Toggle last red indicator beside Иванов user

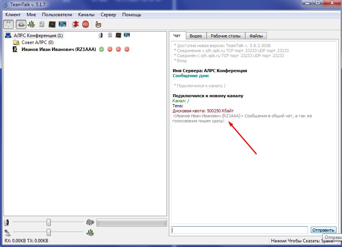pyautogui.click(x=127, y=49)
